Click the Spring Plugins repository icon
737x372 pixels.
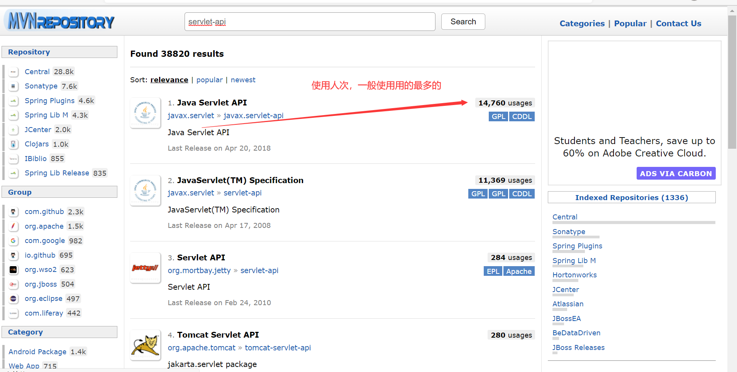click(14, 101)
